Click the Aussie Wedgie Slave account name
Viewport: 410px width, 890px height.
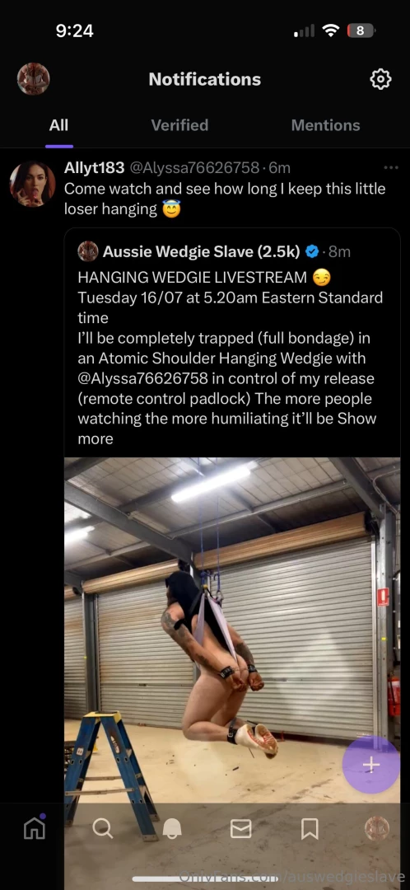click(x=202, y=251)
